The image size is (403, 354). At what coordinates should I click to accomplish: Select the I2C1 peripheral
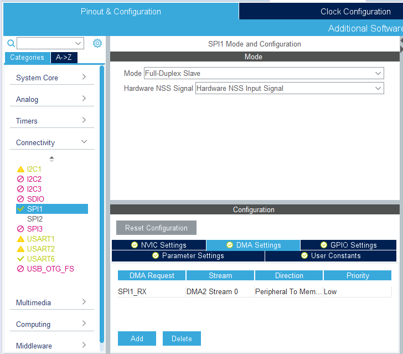pyautogui.click(x=34, y=170)
